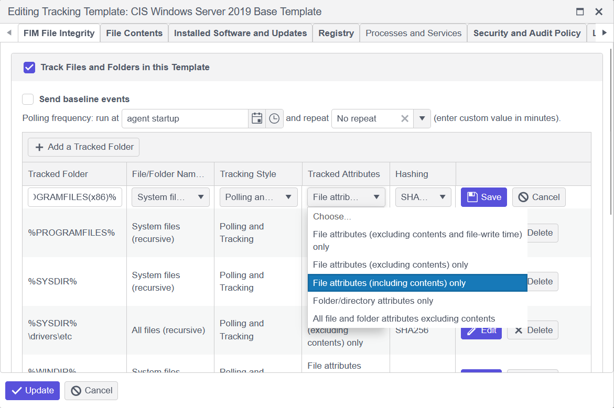This screenshot has width=614, height=408.
Task: Select File attributes excluding contents and file-write time
Action: pos(417,240)
